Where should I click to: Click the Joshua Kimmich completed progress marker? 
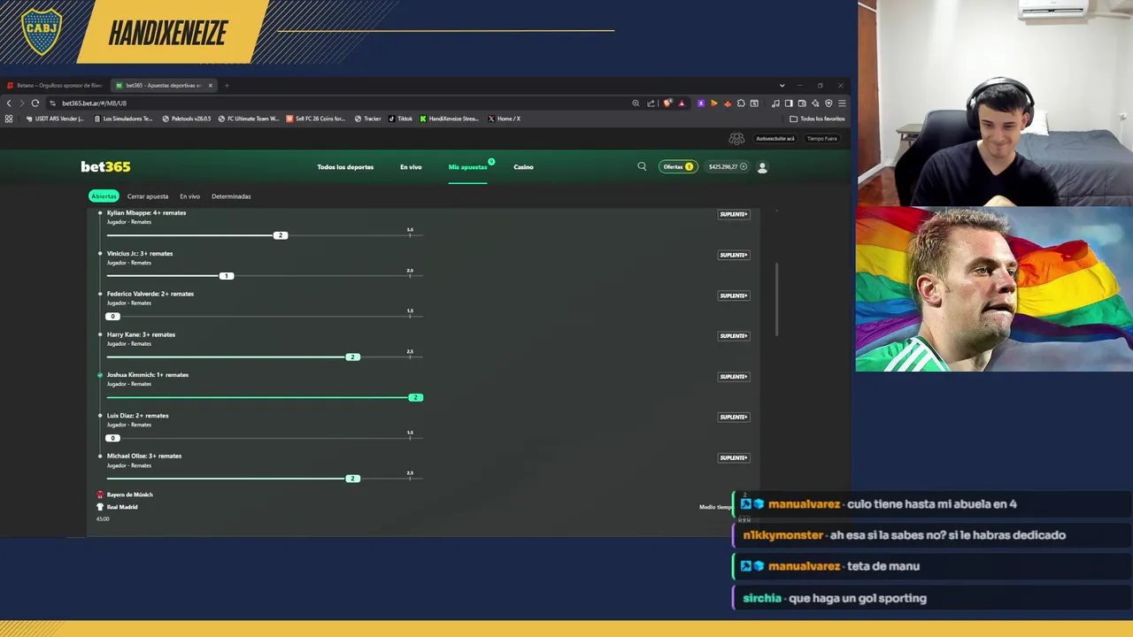416,398
